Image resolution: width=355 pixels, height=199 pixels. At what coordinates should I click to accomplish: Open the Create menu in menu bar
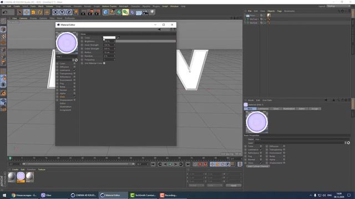point(17,6)
